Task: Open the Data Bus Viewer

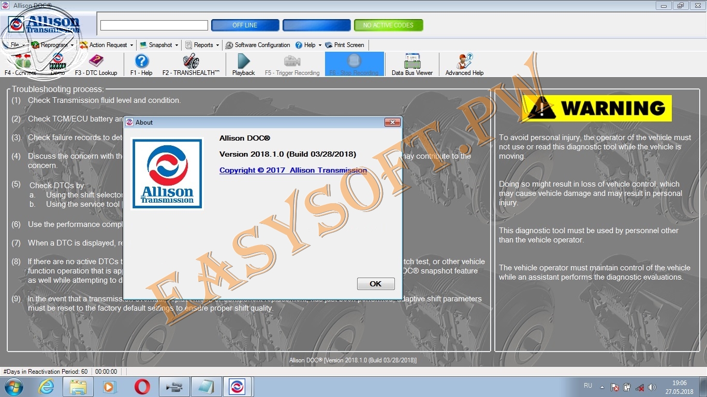Action: (x=412, y=64)
